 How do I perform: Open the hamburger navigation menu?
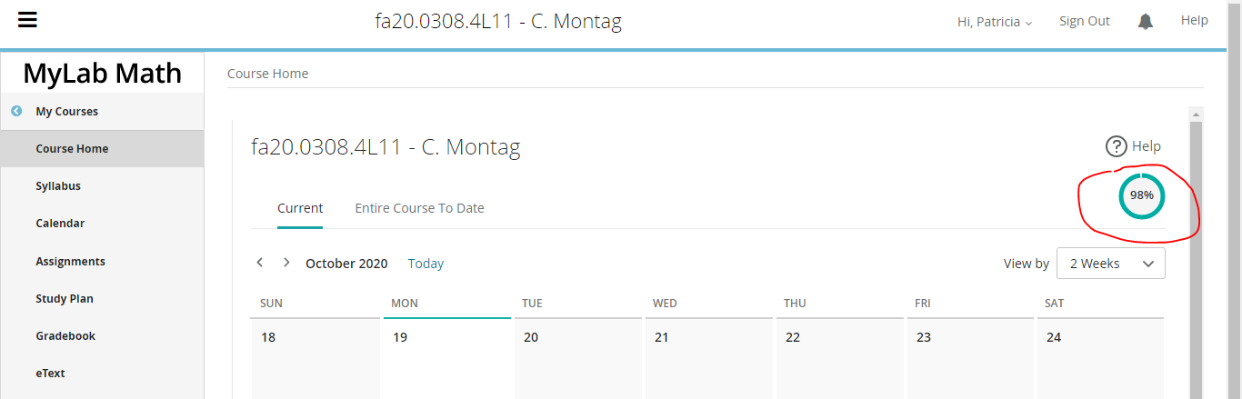coord(28,20)
